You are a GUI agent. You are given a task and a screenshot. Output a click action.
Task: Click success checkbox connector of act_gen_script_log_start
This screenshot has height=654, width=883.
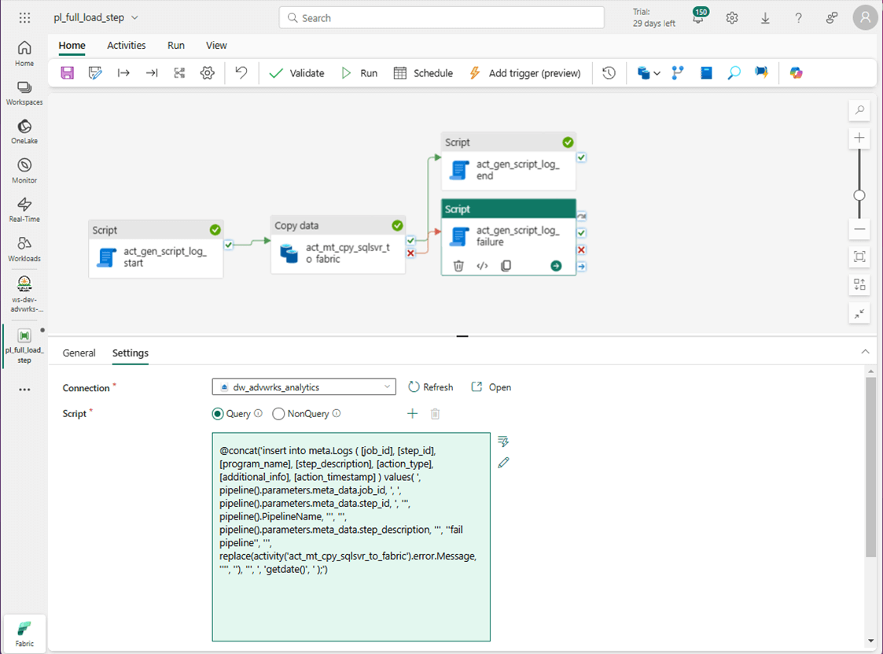[x=229, y=245]
